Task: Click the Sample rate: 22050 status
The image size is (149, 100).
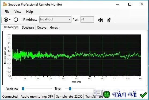Action: pyautogui.click(x=69, y=97)
